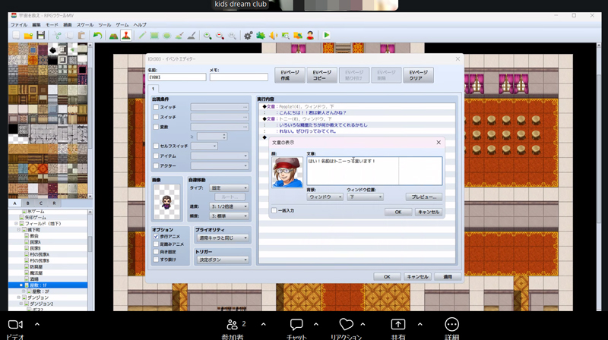Click the Save project toolbar icon

[40, 36]
